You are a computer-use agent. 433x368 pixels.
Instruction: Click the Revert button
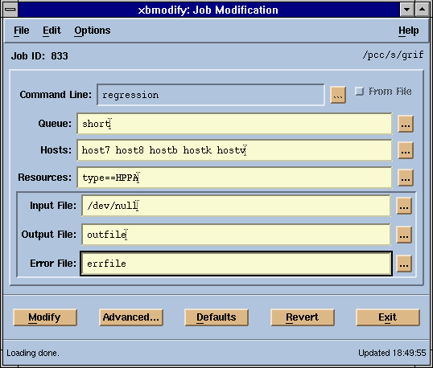coord(303,317)
